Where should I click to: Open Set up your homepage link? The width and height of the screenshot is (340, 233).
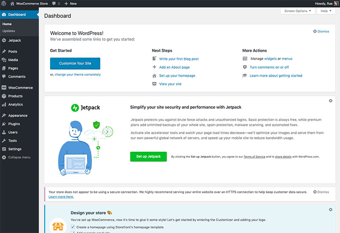pyautogui.click(x=177, y=76)
